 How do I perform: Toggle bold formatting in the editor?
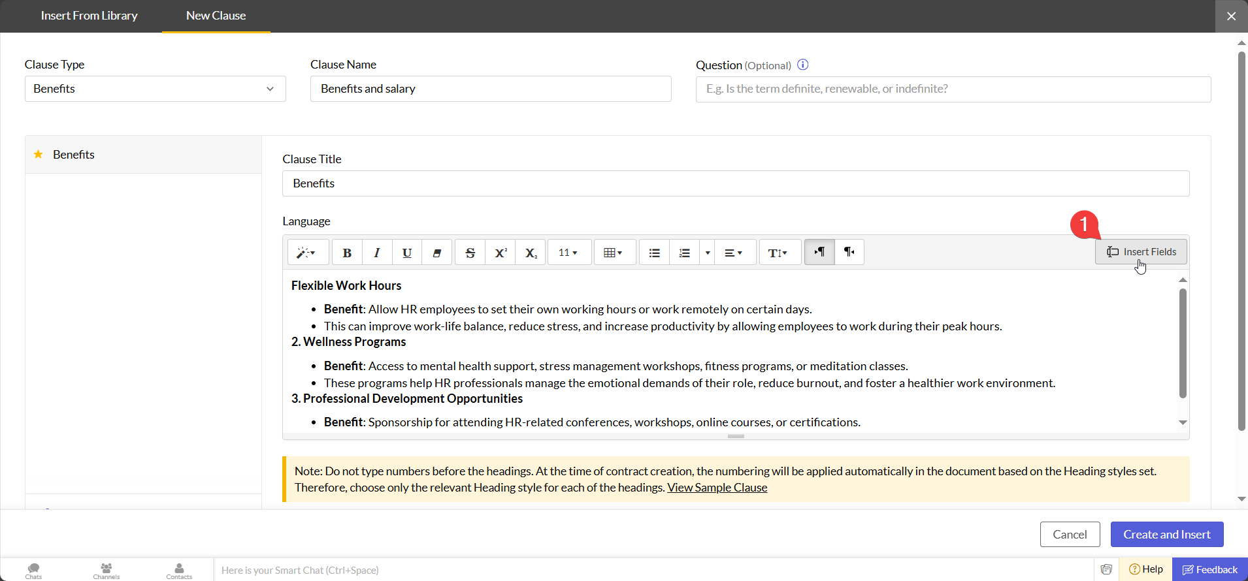[x=347, y=253]
